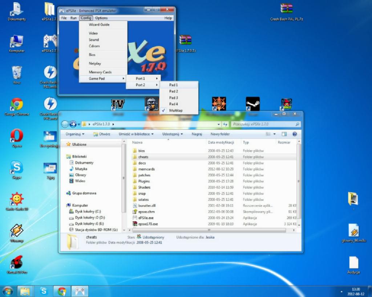Click the Explorer back navigation button

(x=65, y=124)
